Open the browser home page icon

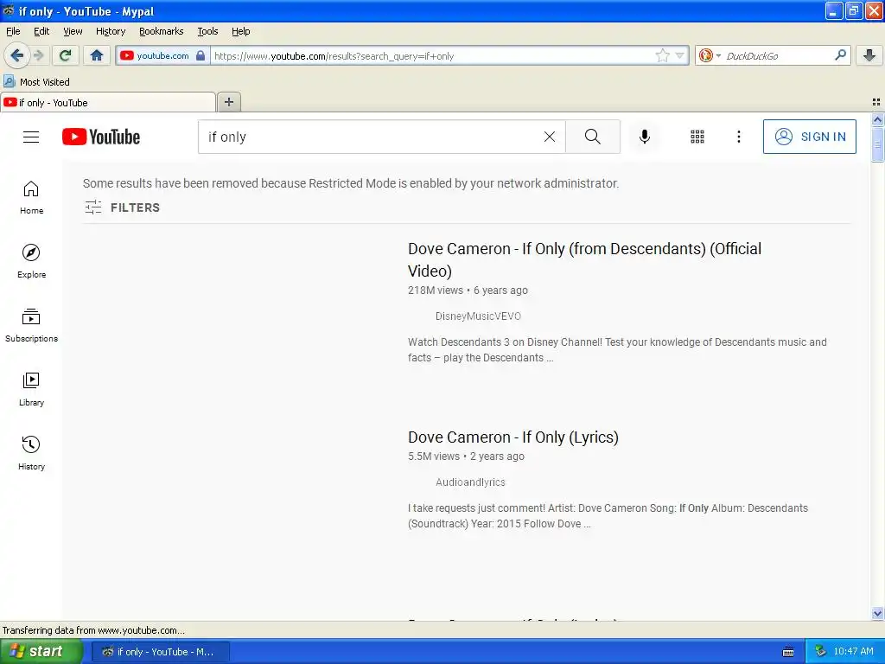tap(97, 55)
